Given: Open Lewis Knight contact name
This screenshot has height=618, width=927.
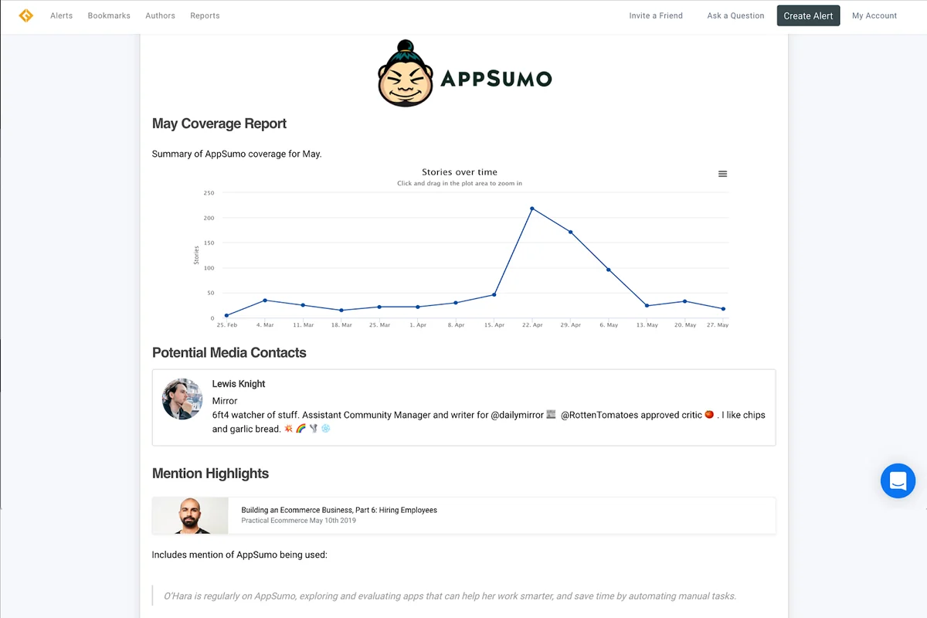Looking at the screenshot, I should pos(239,384).
